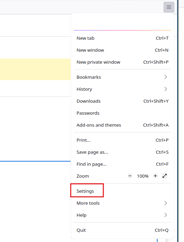
Task: Expand the History submenu
Action: point(123,89)
